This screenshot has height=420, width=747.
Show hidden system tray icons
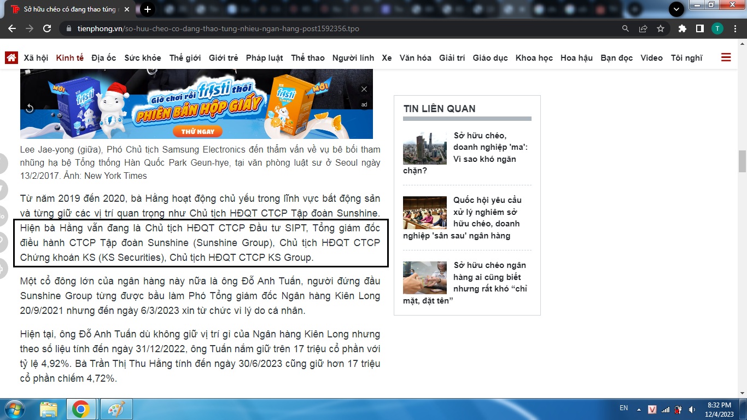638,409
